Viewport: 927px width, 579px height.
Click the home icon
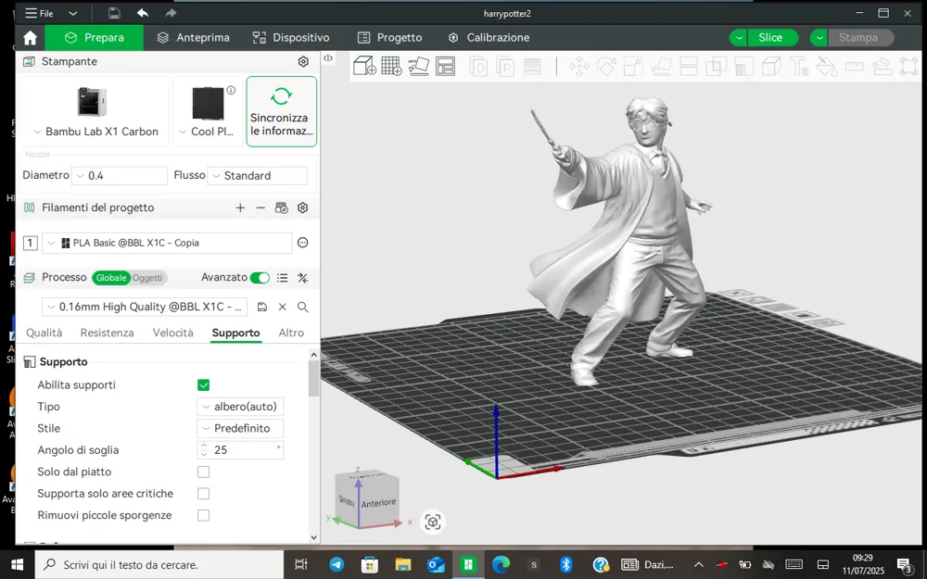tap(30, 38)
